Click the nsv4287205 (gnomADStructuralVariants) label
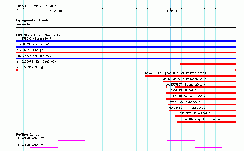 coord(175,73)
